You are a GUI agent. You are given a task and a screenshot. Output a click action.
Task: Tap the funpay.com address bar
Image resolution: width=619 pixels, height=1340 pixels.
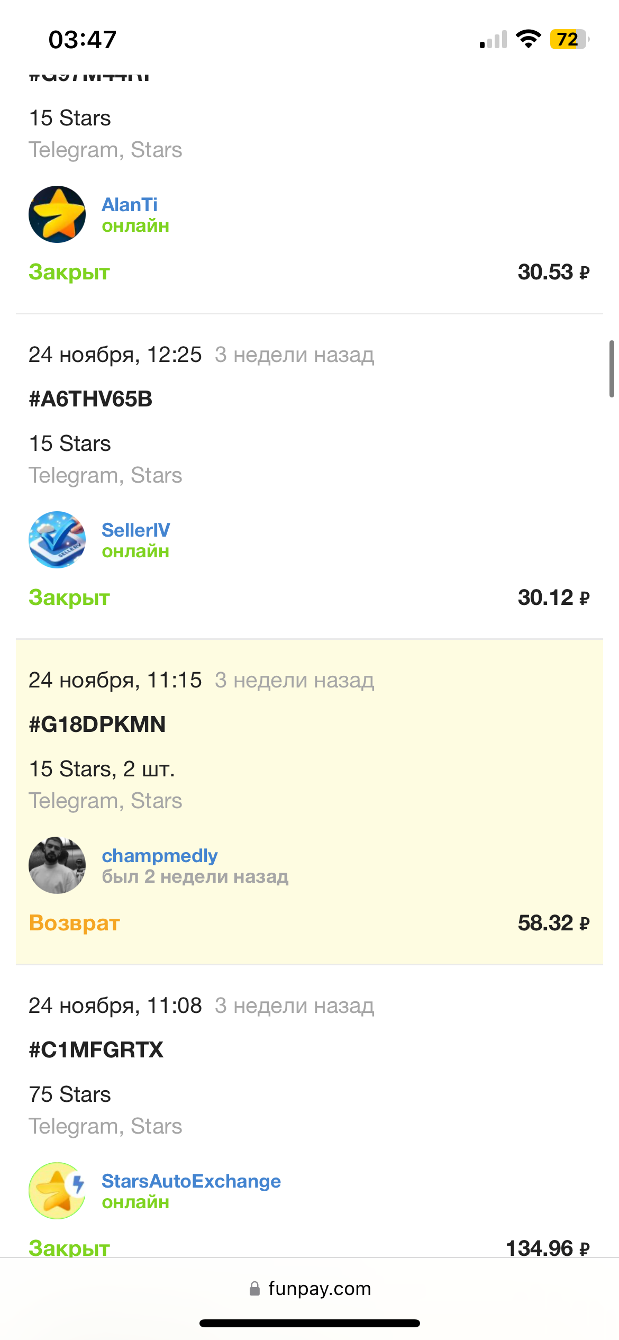pos(309,1288)
